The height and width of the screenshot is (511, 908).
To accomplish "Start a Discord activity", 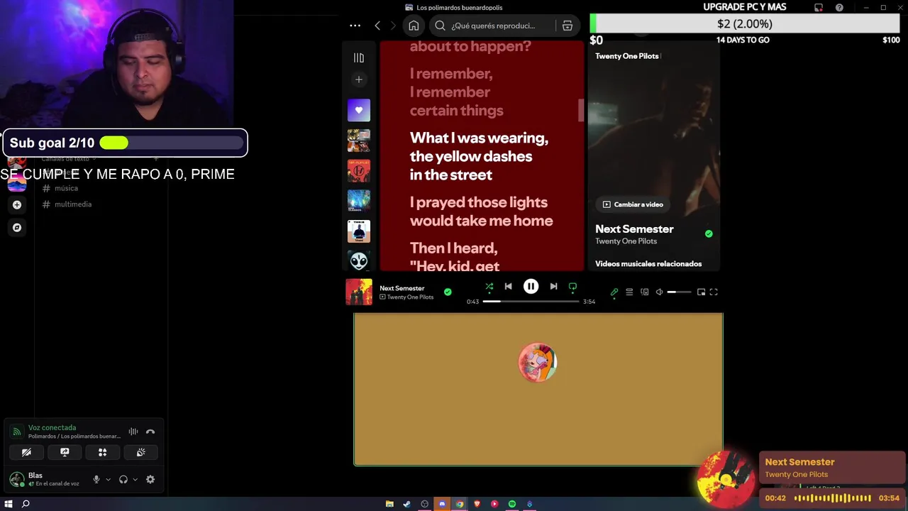I will pos(103,452).
